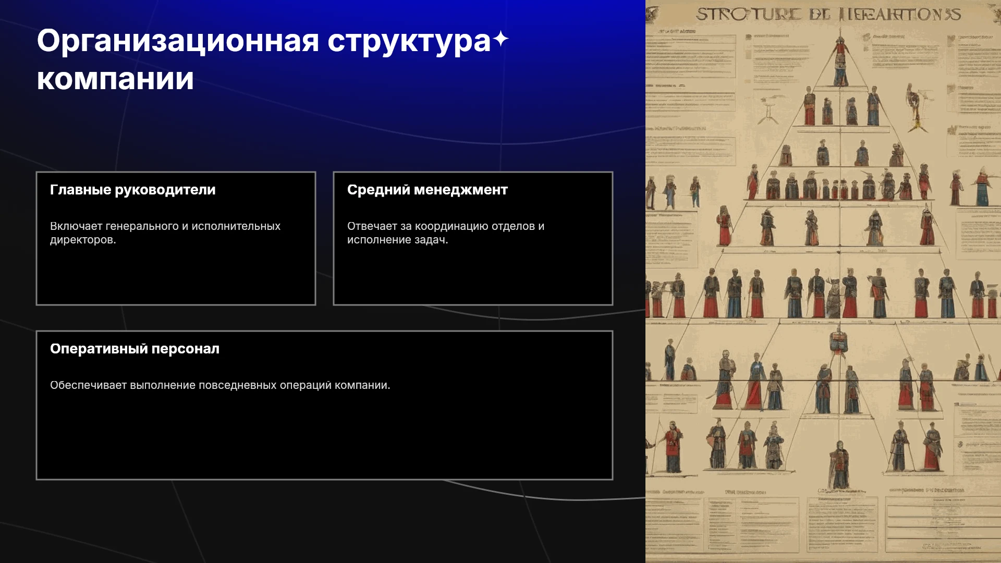Image resolution: width=1001 pixels, height=563 pixels.
Task: Click the 'STROTURE DE' title in the illustration
Action: click(763, 15)
